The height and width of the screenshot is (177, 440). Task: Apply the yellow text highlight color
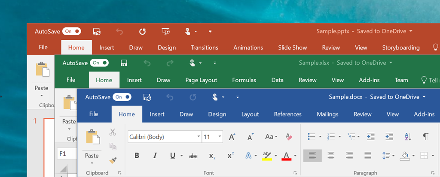pos(267,156)
